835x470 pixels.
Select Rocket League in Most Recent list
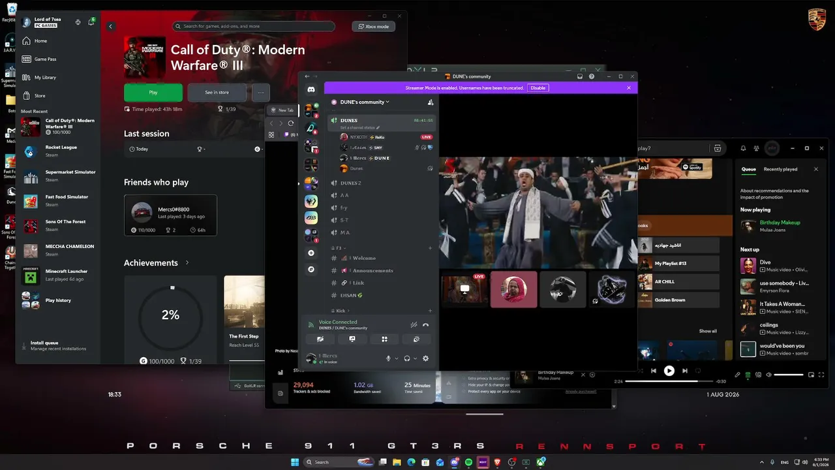pyautogui.click(x=57, y=151)
